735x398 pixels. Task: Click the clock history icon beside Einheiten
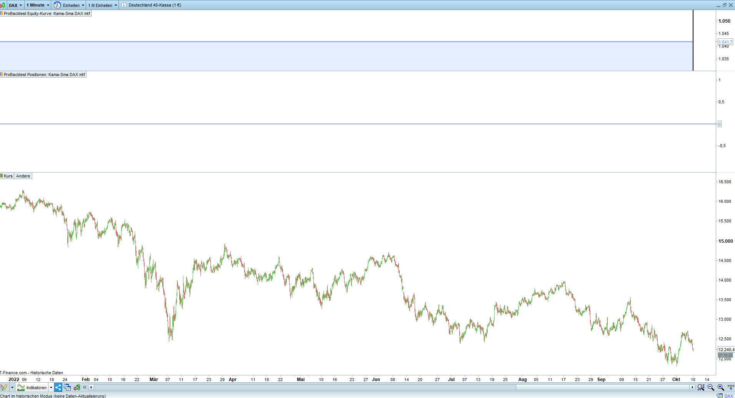pyautogui.click(x=57, y=5)
